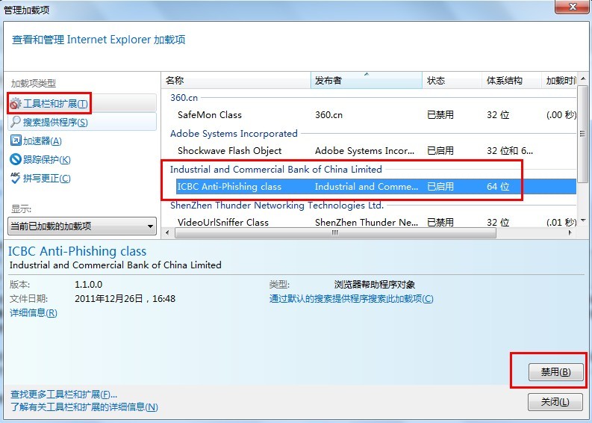
Task: Open 查找更多工具栏和扩展(F)... link
Action: (x=63, y=395)
